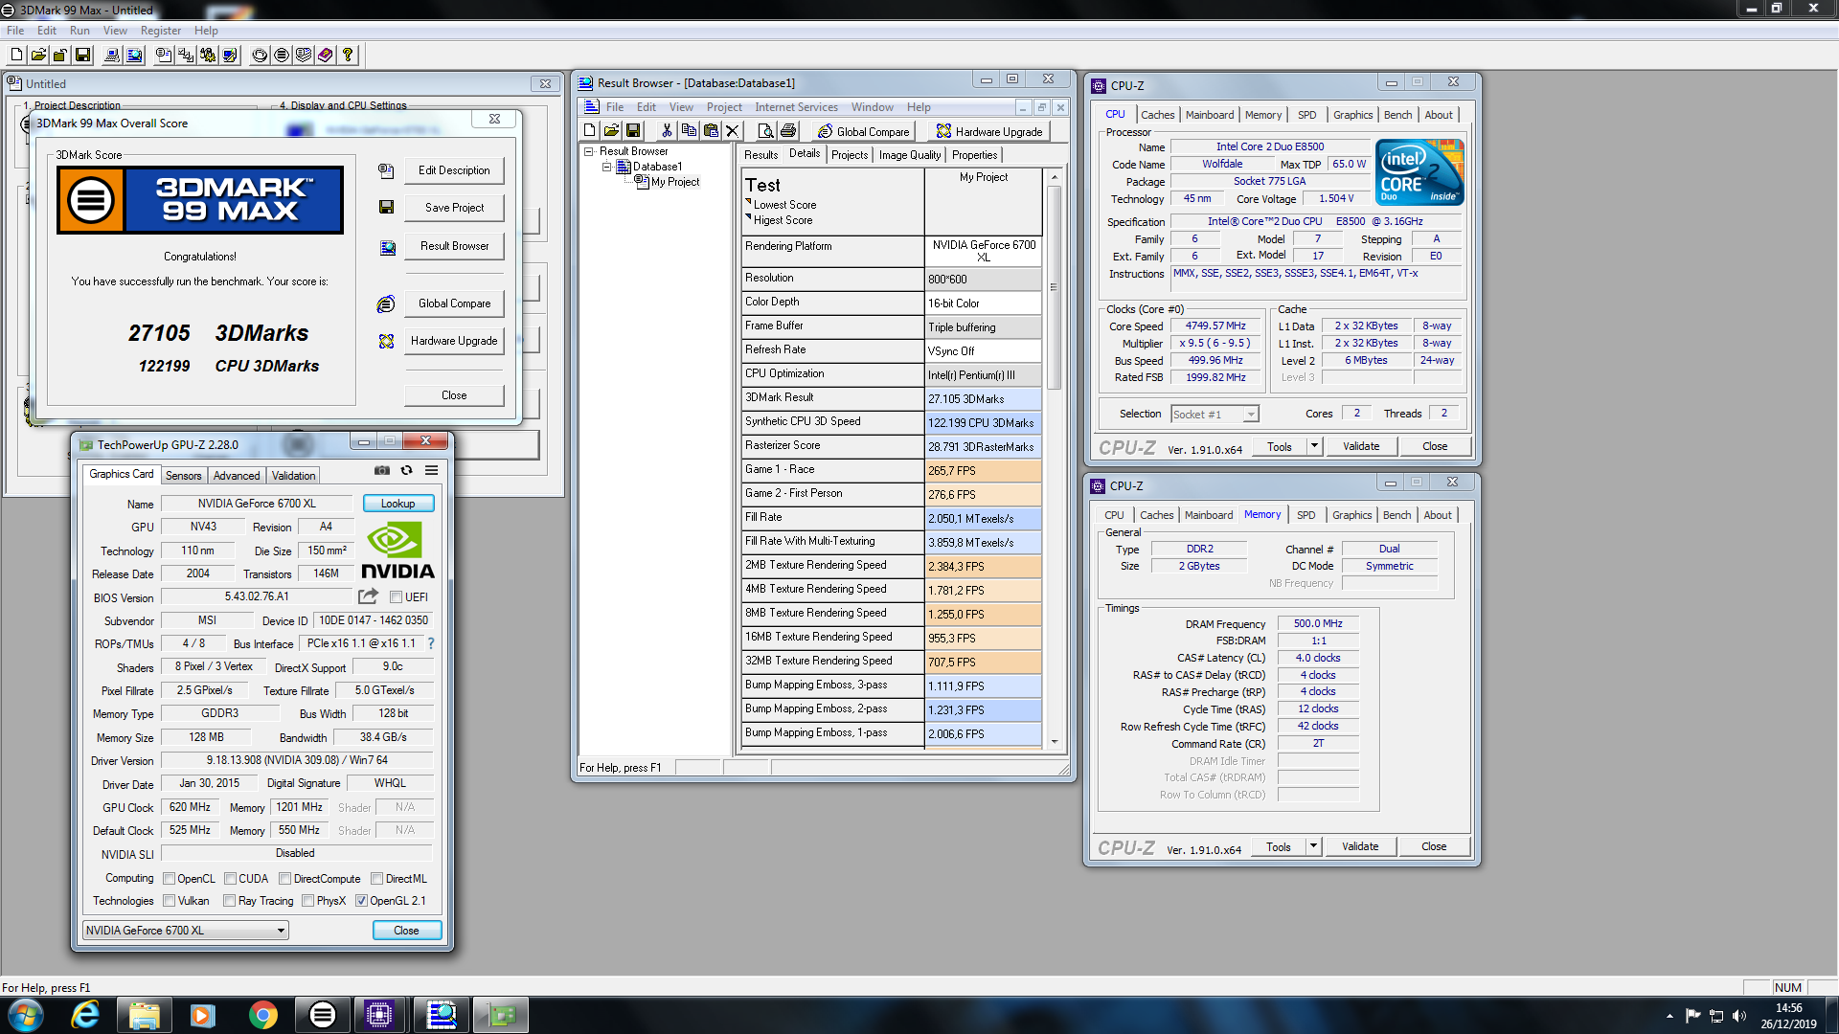Click the printer icon in Result Browser toolbar

787,130
